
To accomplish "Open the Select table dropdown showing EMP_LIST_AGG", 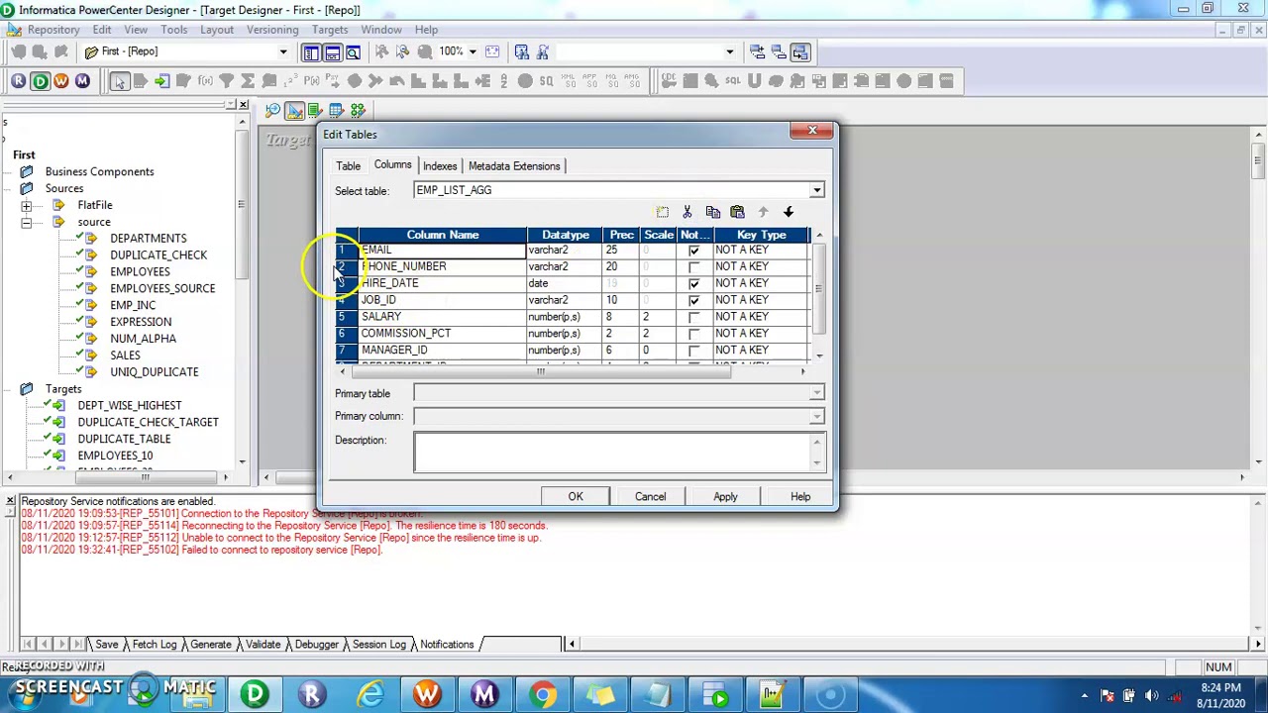I will (x=816, y=190).
